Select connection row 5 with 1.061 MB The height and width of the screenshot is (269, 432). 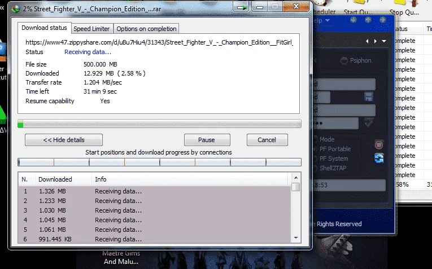pyautogui.click(x=155, y=230)
